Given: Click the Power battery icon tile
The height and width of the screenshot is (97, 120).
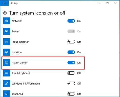Looking at the screenshot, I should 7,31.
